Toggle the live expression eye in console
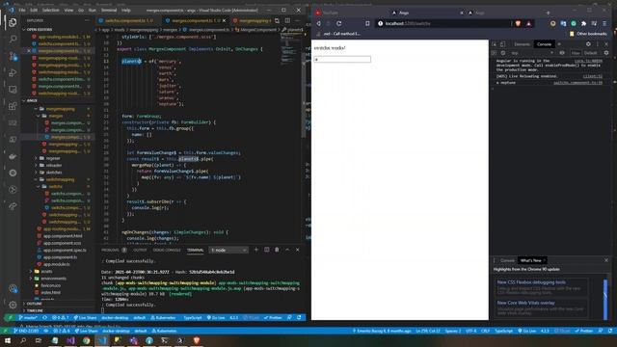Image resolution: width=617 pixels, height=347 pixels. [x=562, y=53]
